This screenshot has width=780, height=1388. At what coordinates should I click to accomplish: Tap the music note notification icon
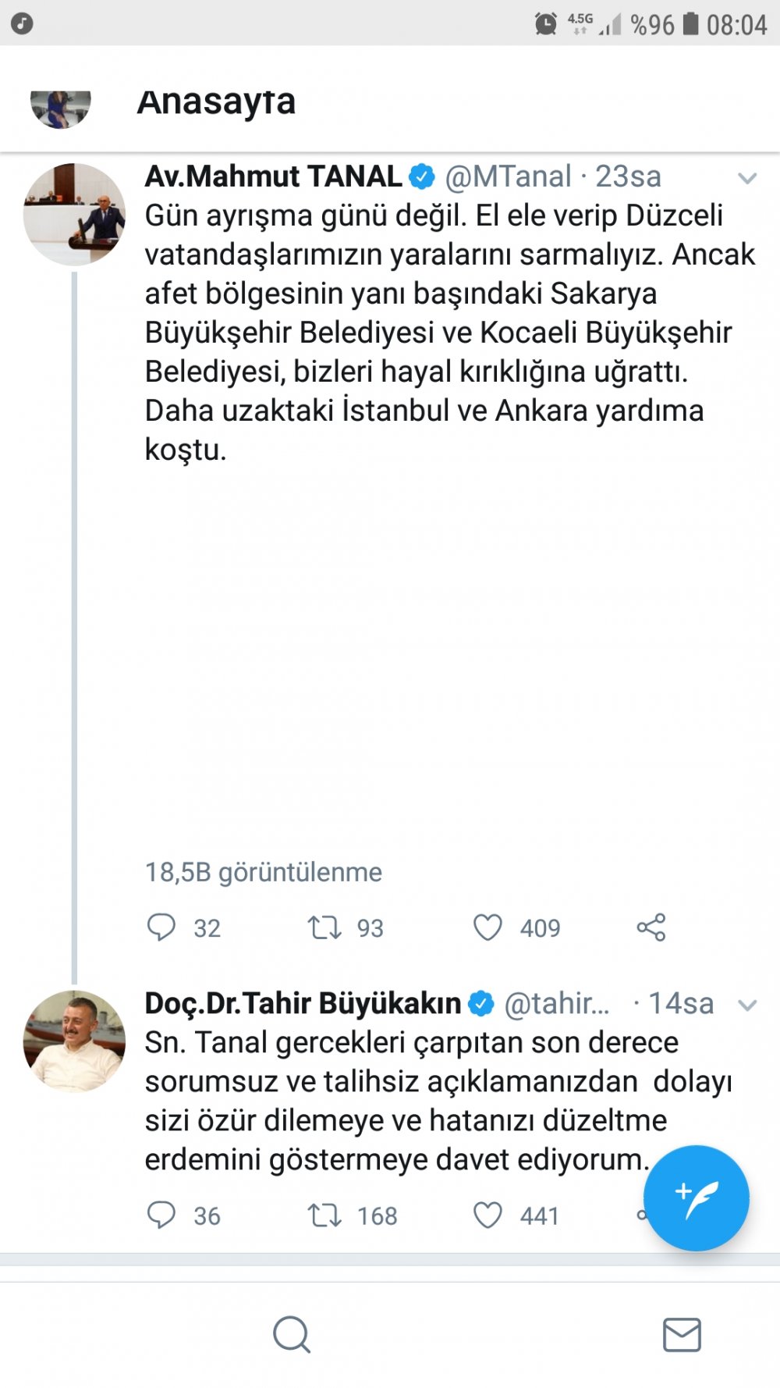(22, 23)
